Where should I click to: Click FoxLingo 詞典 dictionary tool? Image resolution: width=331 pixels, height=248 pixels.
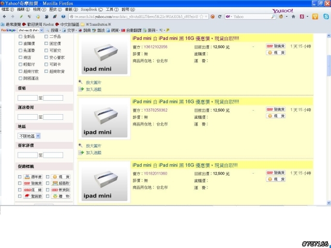(85, 30)
